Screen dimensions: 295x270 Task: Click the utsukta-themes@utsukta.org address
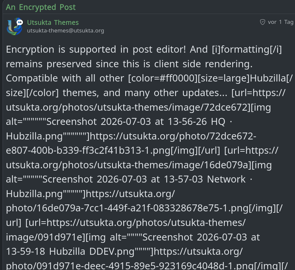(65, 30)
